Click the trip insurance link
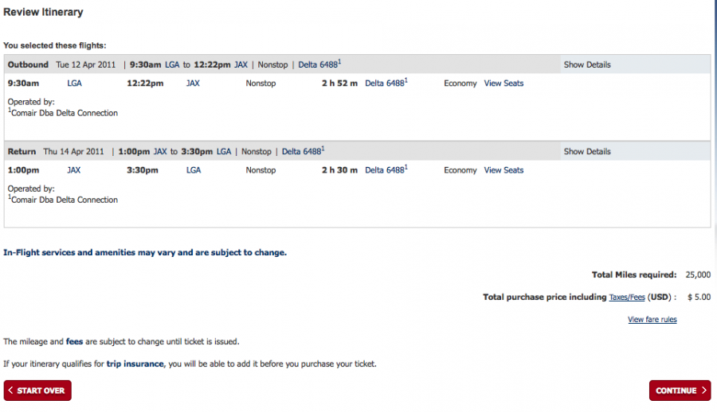This screenshot has width=717, height=412. pos(135,364)
